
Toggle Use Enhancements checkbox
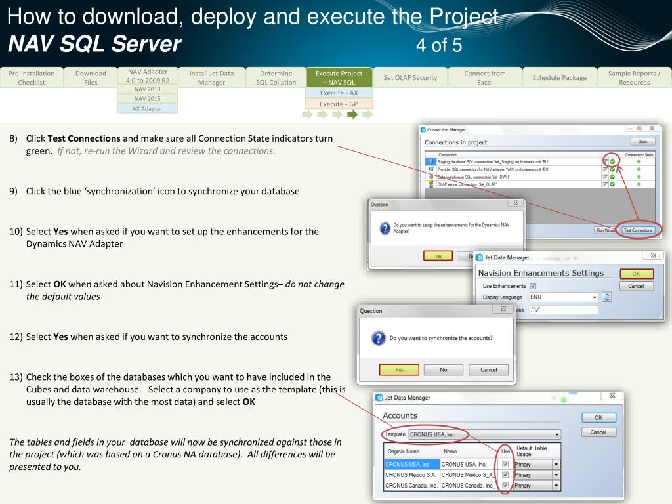click(533, 286)
